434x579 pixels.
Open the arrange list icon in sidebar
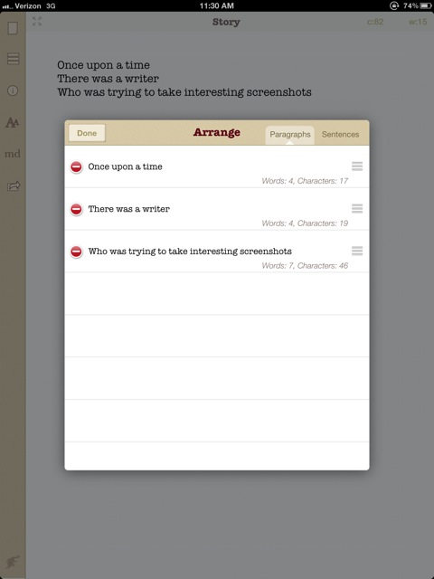pos(14,58)
